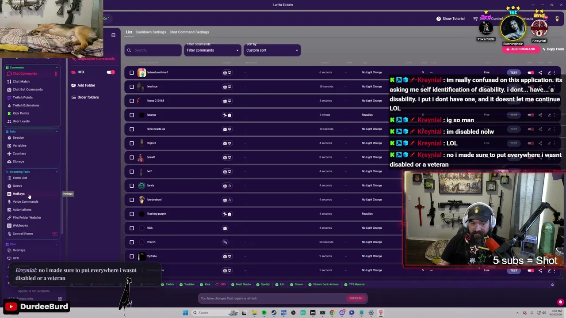Click the Automations icon
This screenshot has height=318, width=566.
tap(9, 210)
